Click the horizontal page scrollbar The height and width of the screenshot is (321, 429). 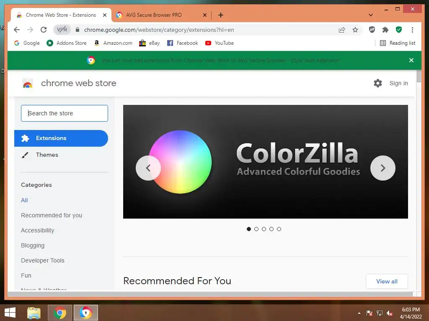(x=210, y=294)
